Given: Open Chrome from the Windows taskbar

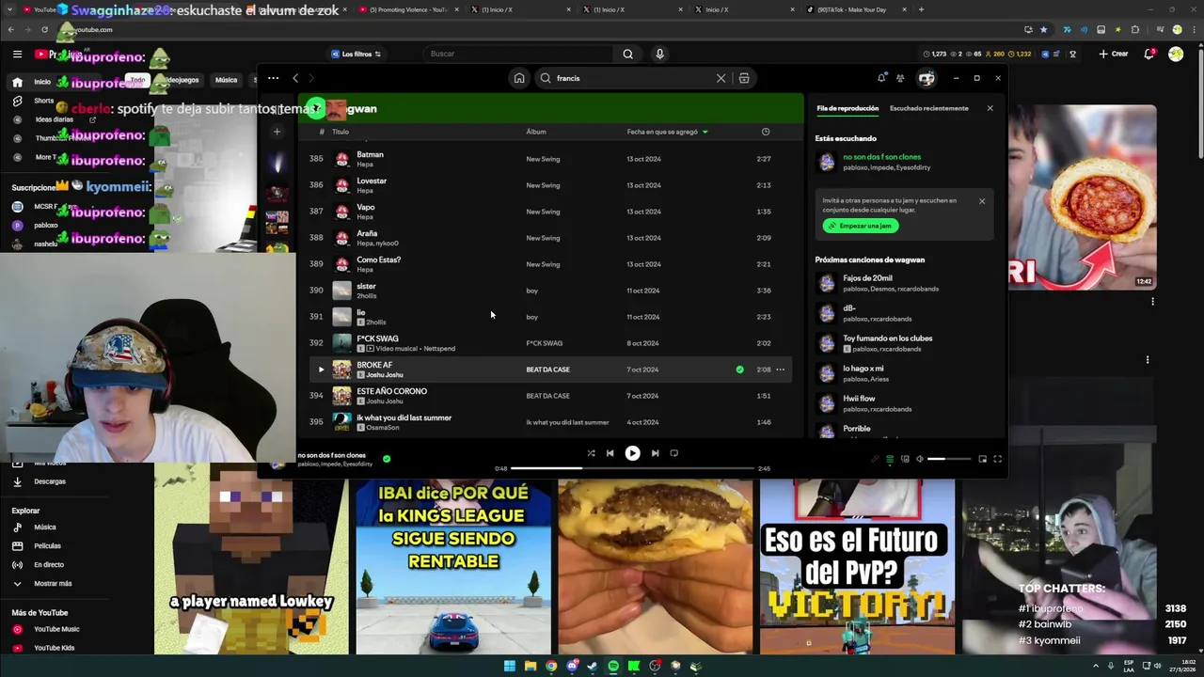Looking at the screenshot, I should point(551,666).
